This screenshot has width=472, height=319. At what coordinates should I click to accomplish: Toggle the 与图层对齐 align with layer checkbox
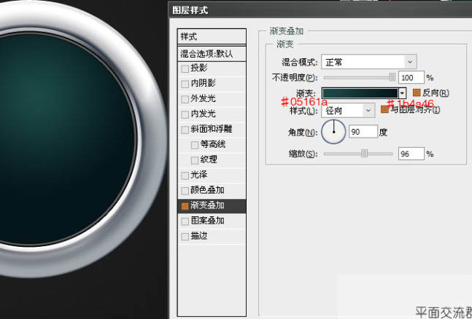[x=384, y=109]
